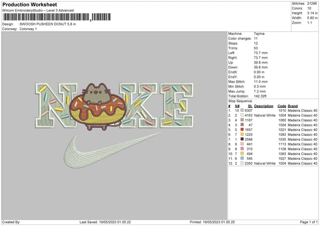Select stitch count 6307 in row 1
This screenshot has width=320, height=226.
pyautogui.click(x=249, y=110)
